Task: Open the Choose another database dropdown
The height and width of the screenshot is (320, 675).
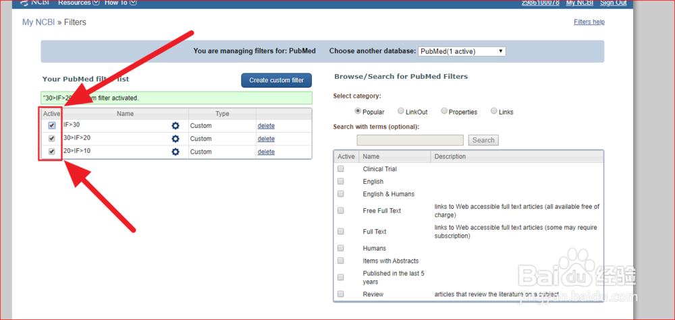Action: pos(462,51)
